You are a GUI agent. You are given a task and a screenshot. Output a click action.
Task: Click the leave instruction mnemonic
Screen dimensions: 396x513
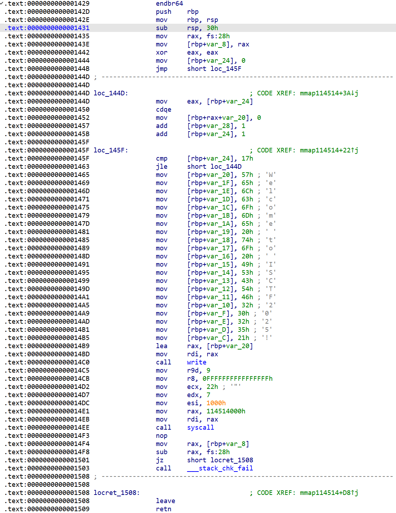(x=165, y=501)
